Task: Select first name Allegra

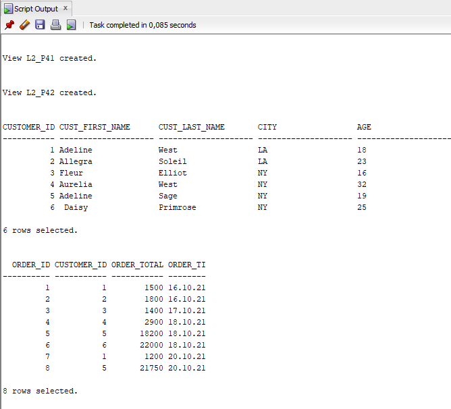Action: pos(76,162)
